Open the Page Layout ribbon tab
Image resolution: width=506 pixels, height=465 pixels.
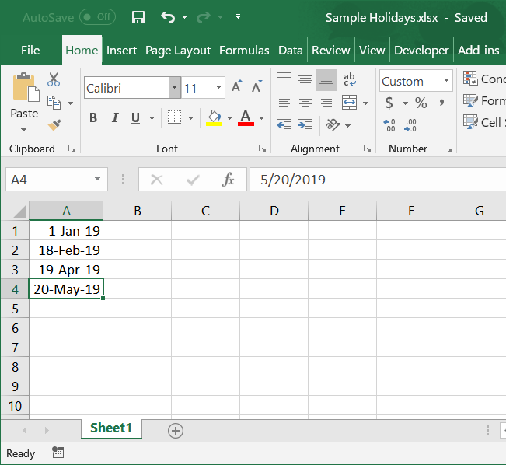(x=178, y=51)
